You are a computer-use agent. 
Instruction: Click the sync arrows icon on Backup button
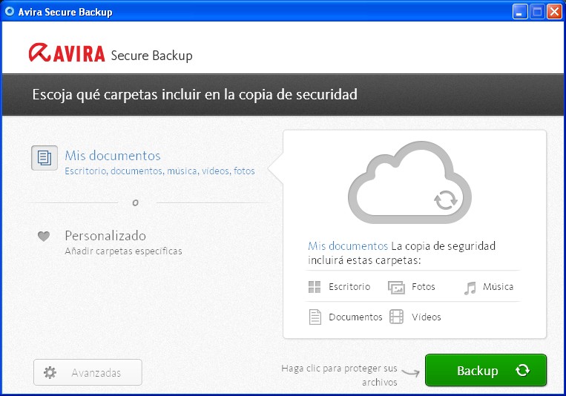click(522, 370)
